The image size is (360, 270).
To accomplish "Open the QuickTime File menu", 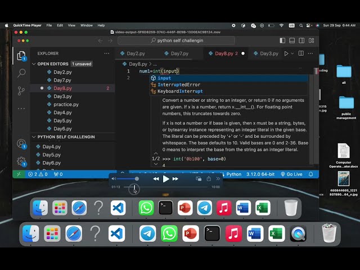I will point(49,25).
